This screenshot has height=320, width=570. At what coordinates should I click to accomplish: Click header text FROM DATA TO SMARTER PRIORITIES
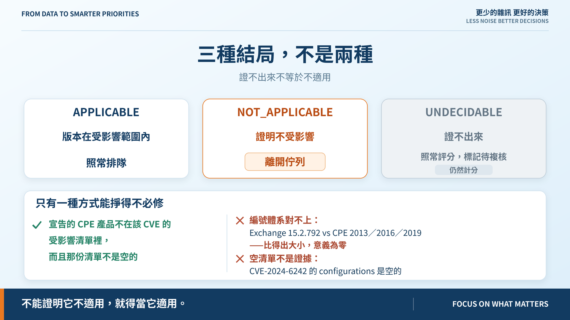click(x=80, y=14)
